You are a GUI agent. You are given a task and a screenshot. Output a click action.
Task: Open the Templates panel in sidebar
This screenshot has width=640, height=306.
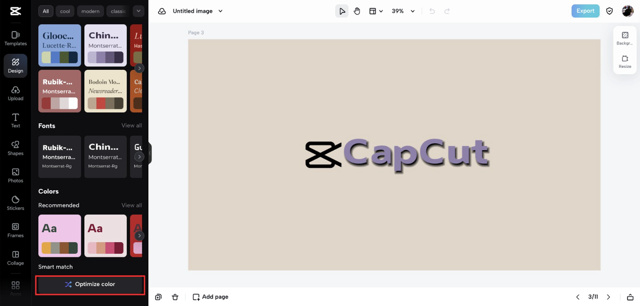(x=15, y=38)
